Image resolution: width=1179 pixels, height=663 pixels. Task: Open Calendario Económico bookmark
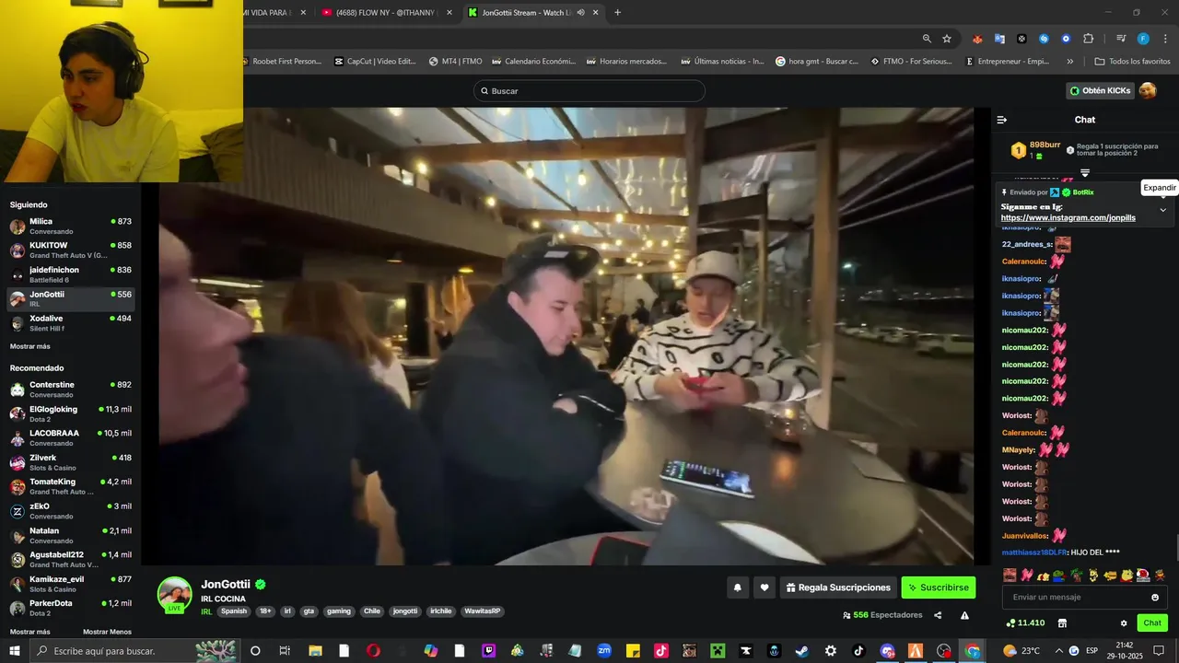tap(533, 62)
